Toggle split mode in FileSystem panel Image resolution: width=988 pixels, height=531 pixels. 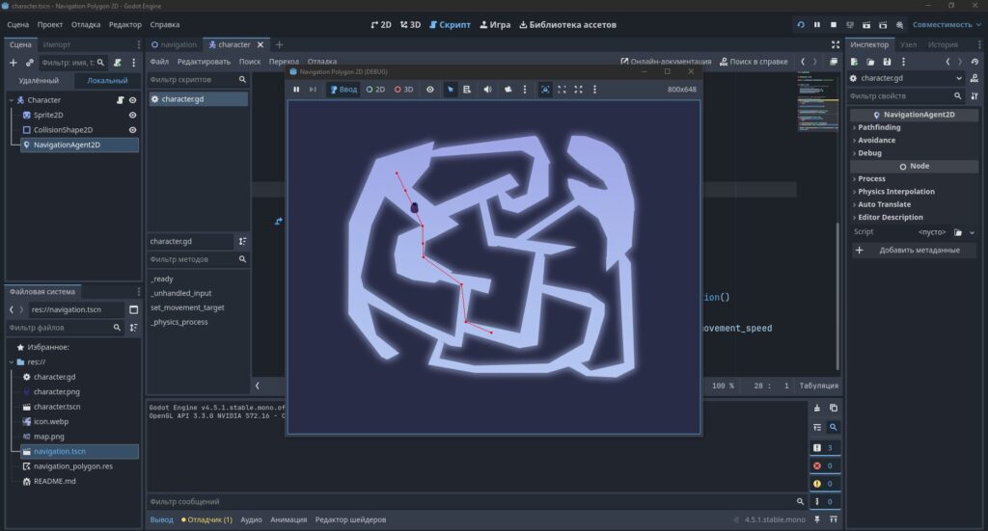click(133, 309)
